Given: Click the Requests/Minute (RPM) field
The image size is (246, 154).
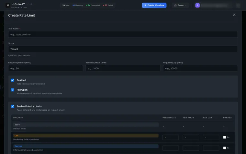Looking at the screenshot, I should 46,68.
